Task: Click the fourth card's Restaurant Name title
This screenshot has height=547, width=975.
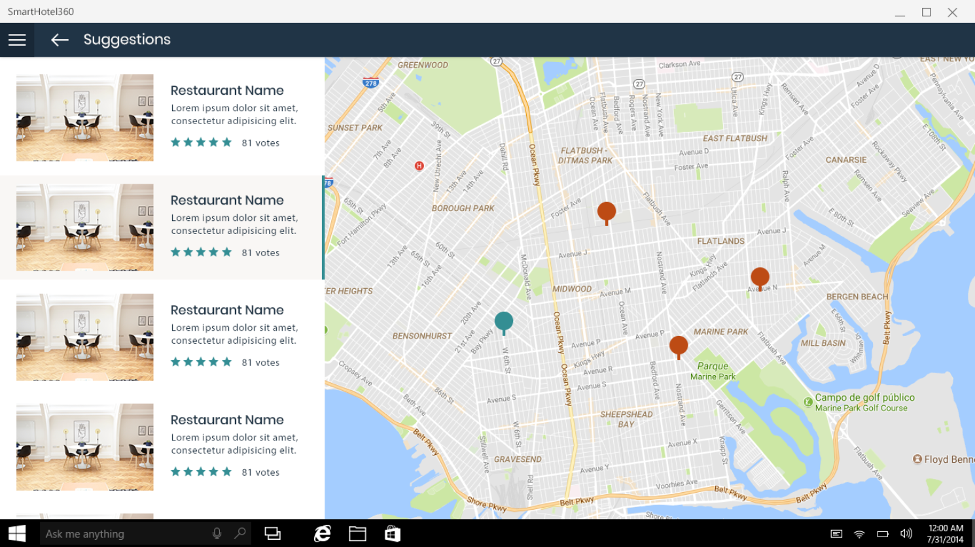Action: (227, 420)
